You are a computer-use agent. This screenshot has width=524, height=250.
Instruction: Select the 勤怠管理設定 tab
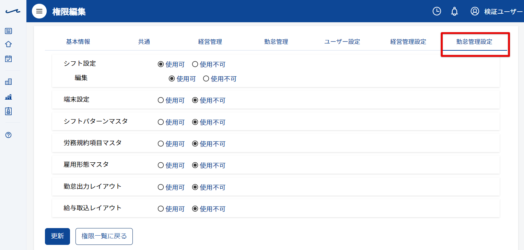474,42
